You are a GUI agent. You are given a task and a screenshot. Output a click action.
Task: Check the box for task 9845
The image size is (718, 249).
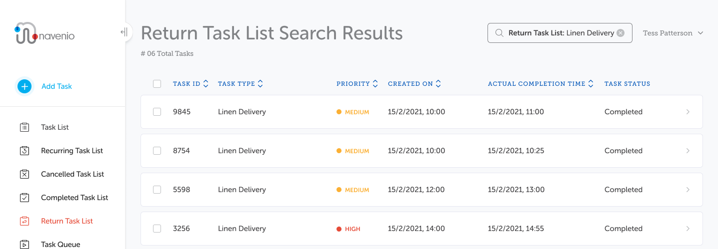pyautogui.click(x=157, y=112)
